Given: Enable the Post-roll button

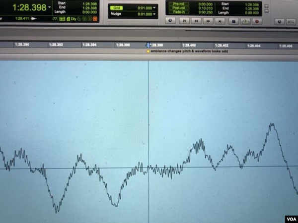Looking at the screenshot, I should [178, 7].
